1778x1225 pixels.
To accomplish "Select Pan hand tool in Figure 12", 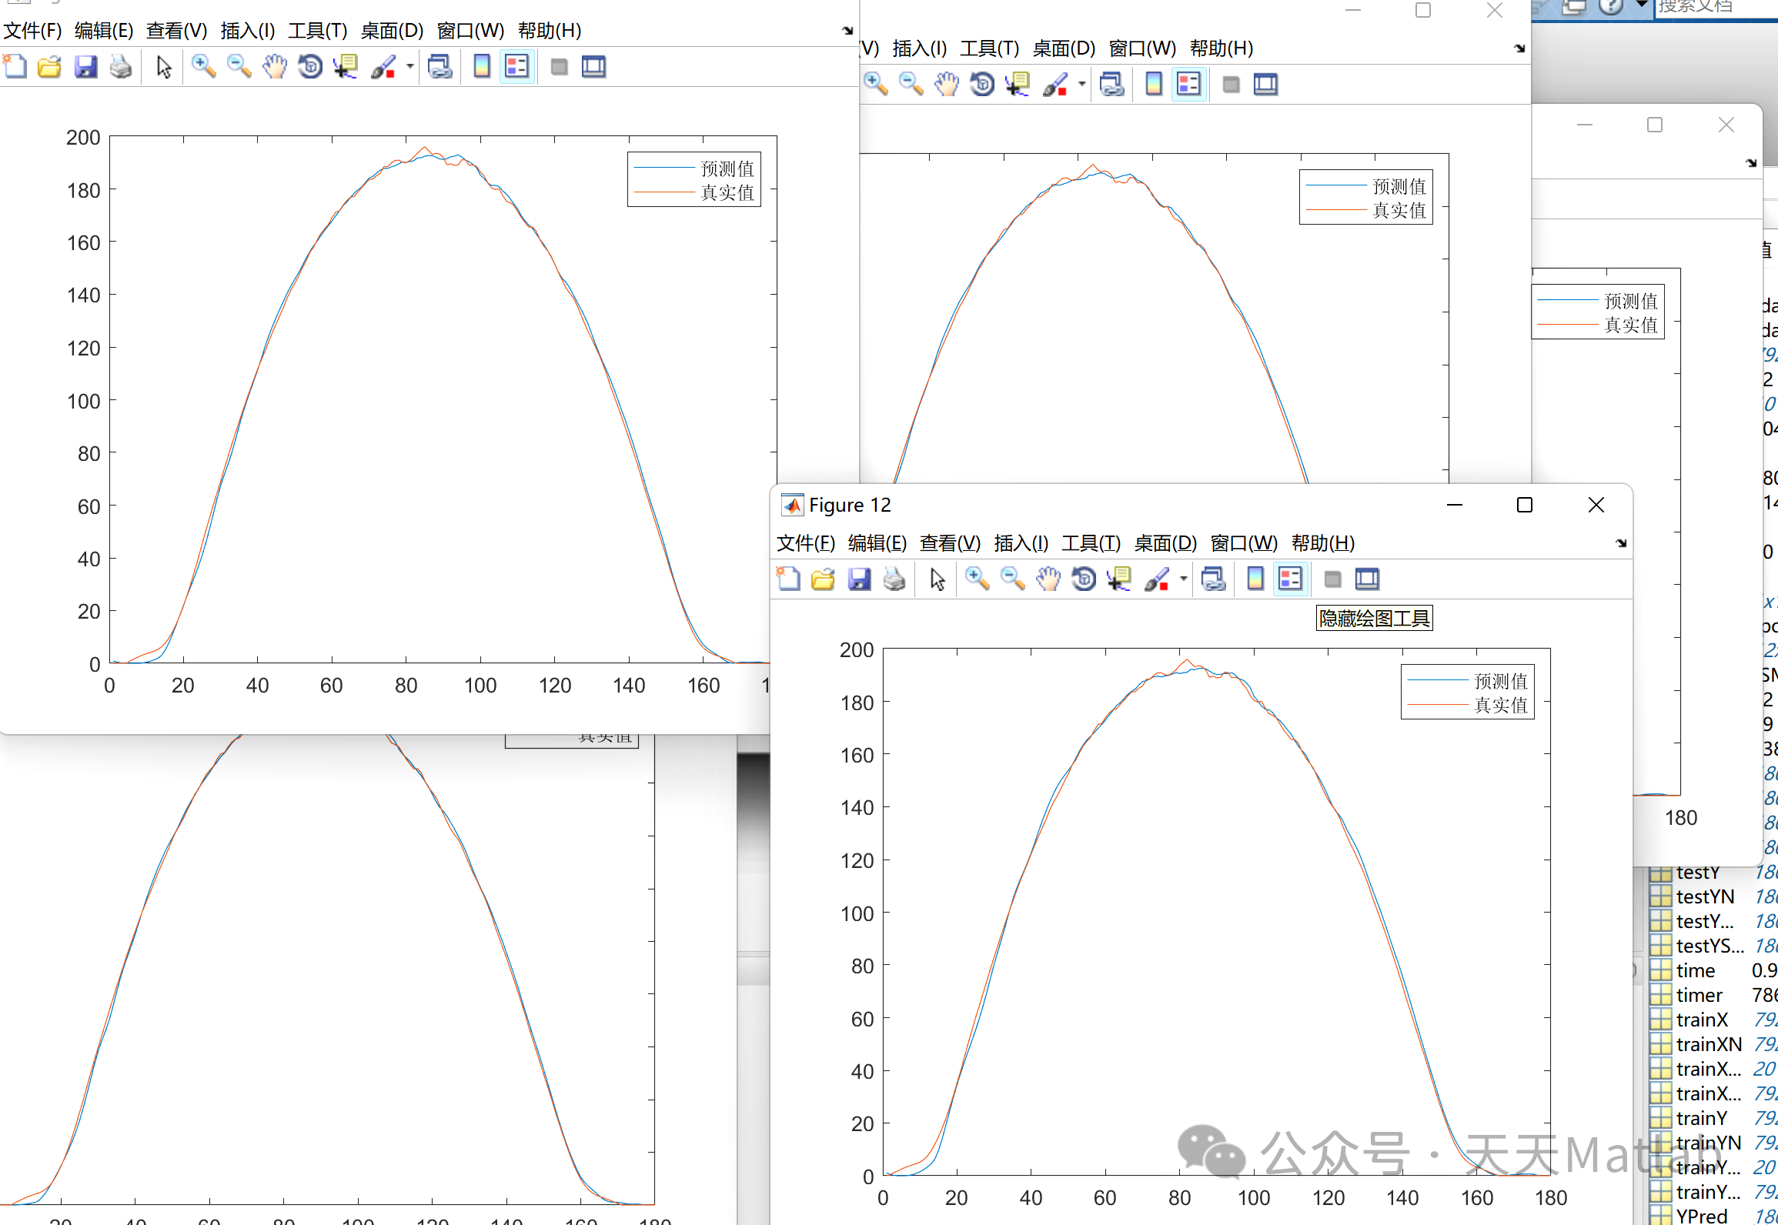I will click(1048, 579).
